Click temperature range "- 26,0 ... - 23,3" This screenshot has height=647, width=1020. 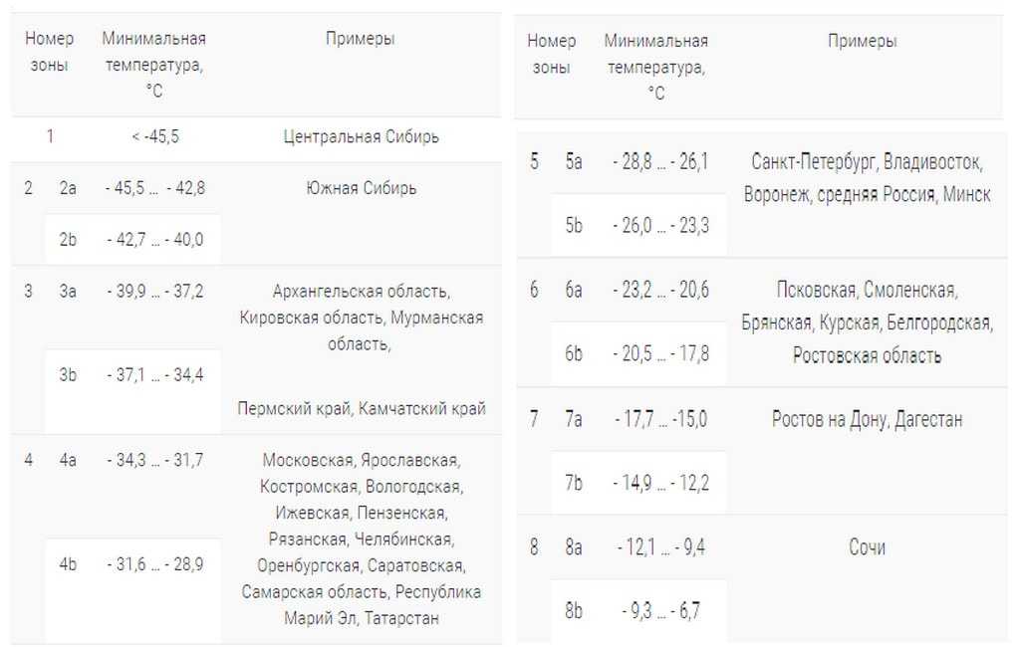660,226
